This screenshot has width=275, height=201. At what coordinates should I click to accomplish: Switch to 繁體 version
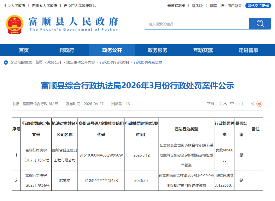(x=213, y=6)
